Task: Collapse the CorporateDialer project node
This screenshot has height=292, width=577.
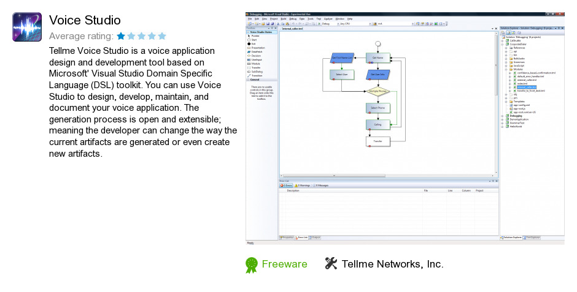Action: pyautogui.click(x=503, y=45)
